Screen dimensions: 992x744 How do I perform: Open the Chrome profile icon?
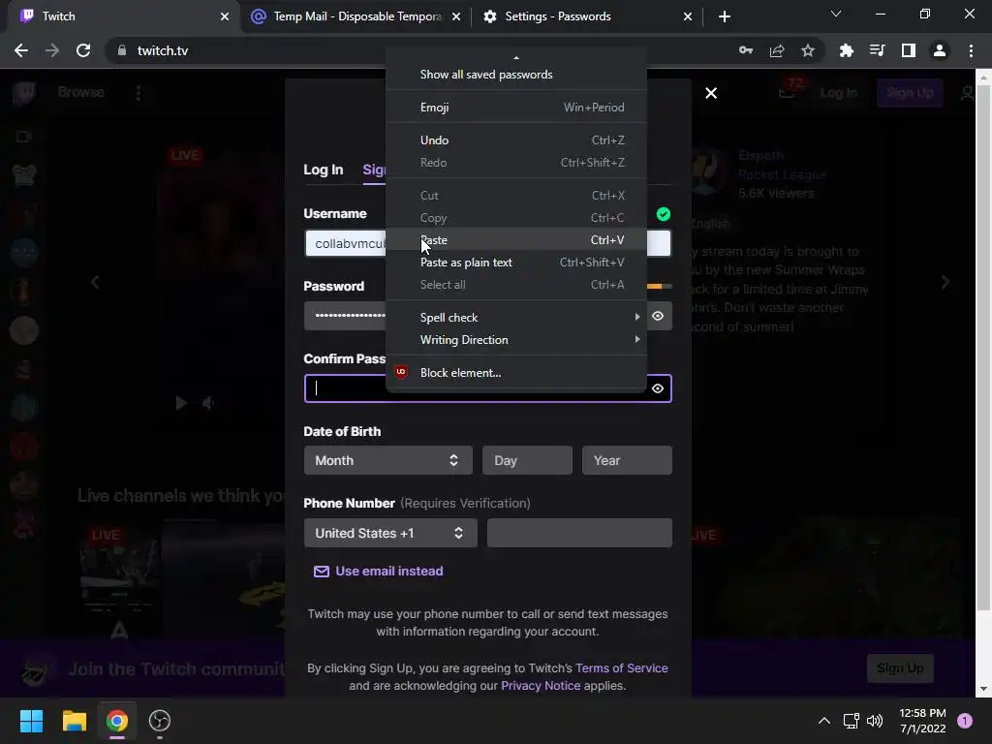pyautogui.click(x=940, y=50)
